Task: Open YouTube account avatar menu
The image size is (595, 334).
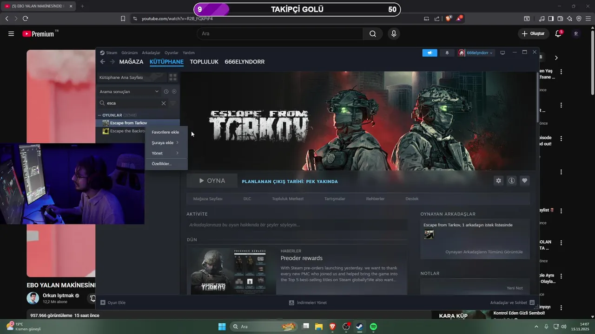Action: 576,33
